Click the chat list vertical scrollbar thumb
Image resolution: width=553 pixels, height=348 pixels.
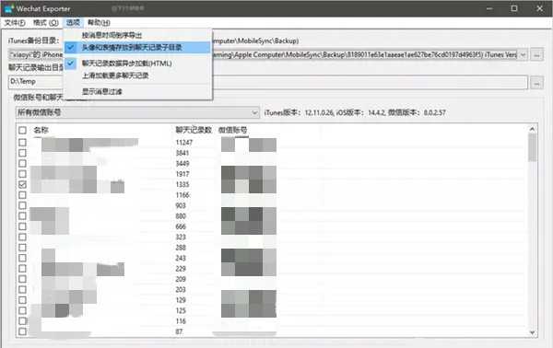coord(532,148)
